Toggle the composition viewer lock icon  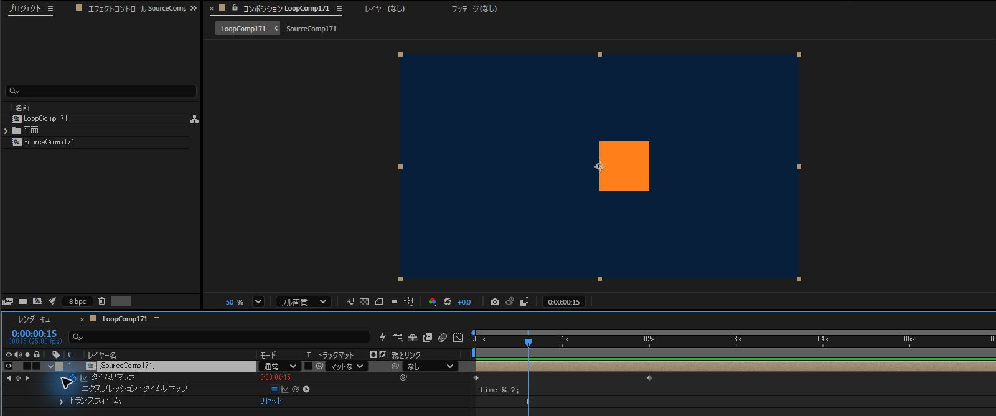click(235, 8)
